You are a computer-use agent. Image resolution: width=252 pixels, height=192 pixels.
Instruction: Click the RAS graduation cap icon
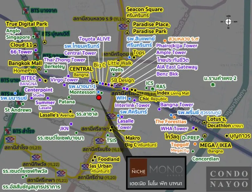153,88
